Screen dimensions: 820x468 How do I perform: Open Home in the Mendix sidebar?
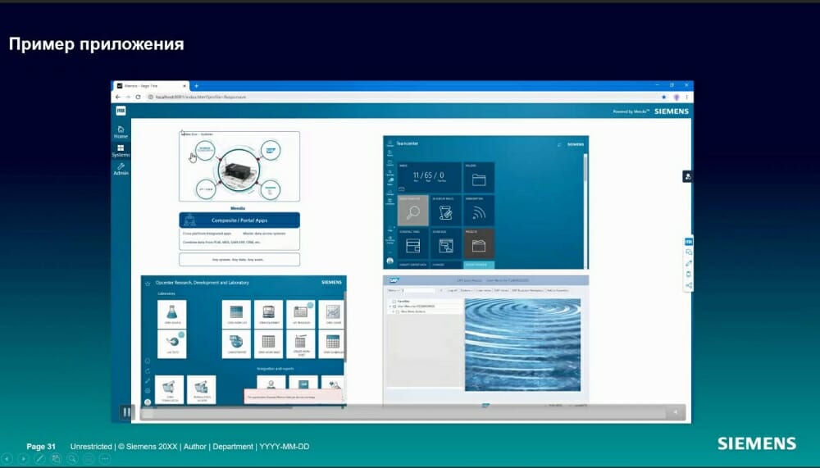121,132
